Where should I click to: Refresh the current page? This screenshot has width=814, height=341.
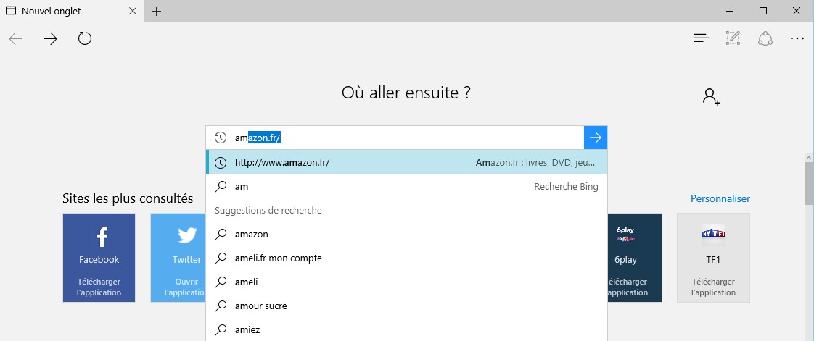coord(85,38)
